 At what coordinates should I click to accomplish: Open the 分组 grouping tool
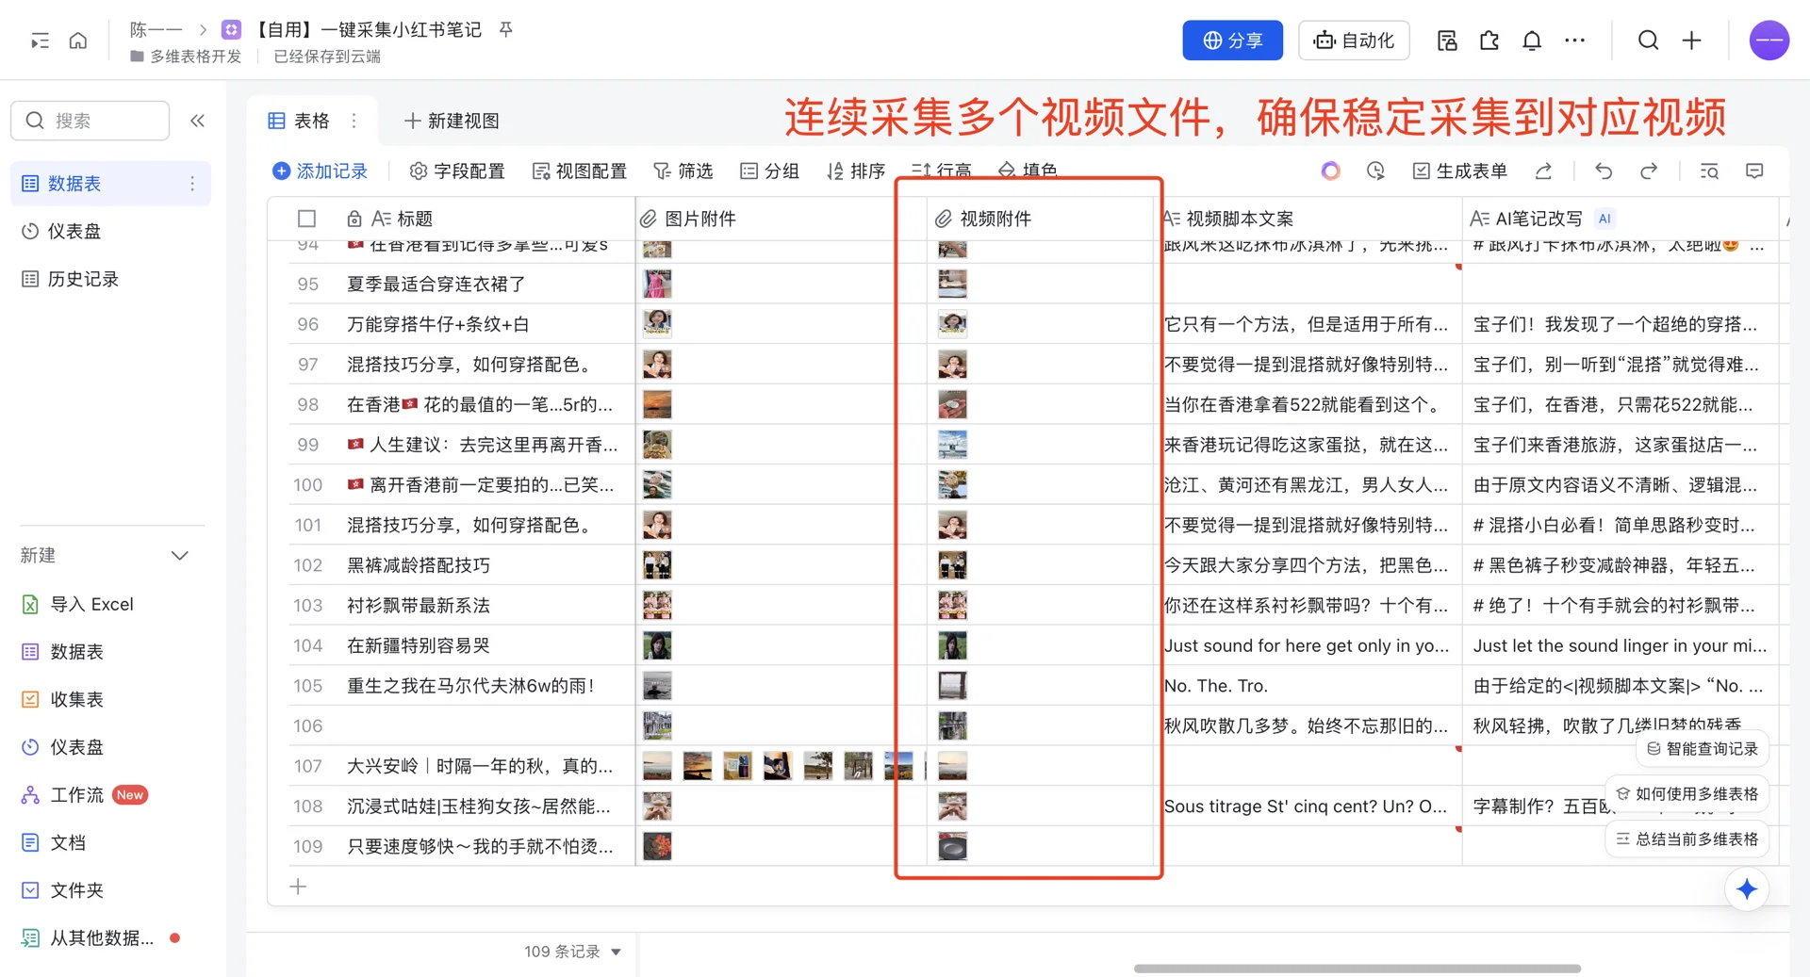(770, 171)
